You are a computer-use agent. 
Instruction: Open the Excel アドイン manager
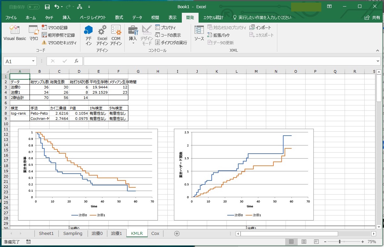[x=102, y=34]
